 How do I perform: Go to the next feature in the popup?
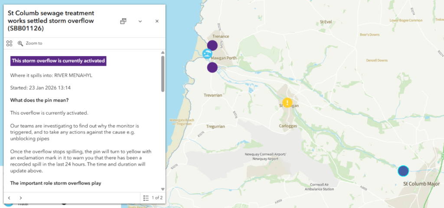pos(21,198)
